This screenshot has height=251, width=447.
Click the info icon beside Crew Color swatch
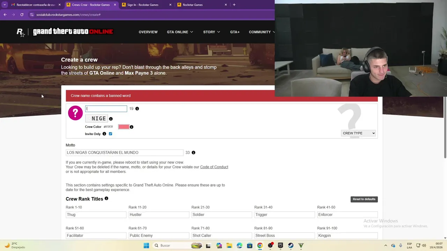[132, 127]
